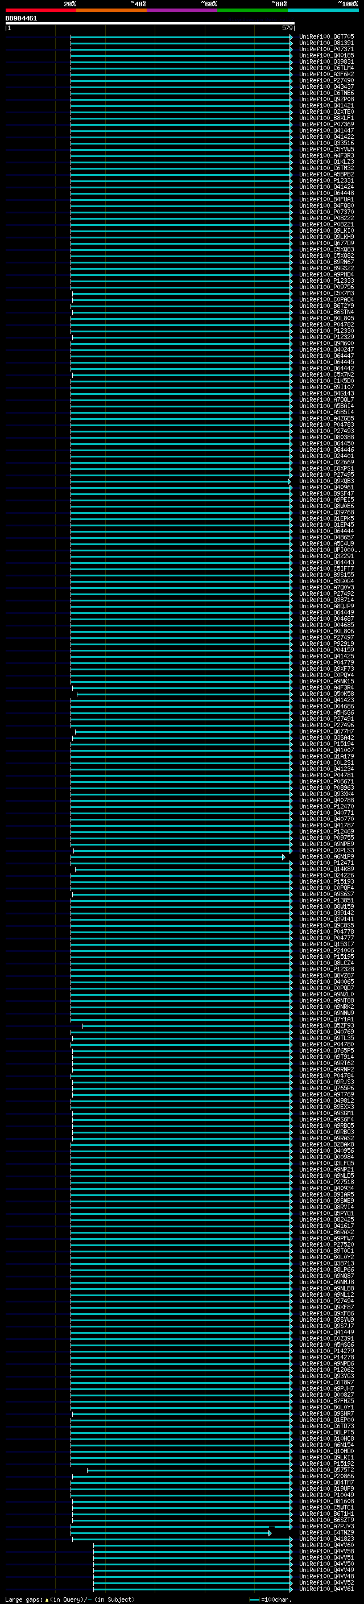Image resolution: width=364 pixels, height=1604 pixels.
Task: Select the UniRef100_Q19UF9 label
Action: [x=326, y=1489]
